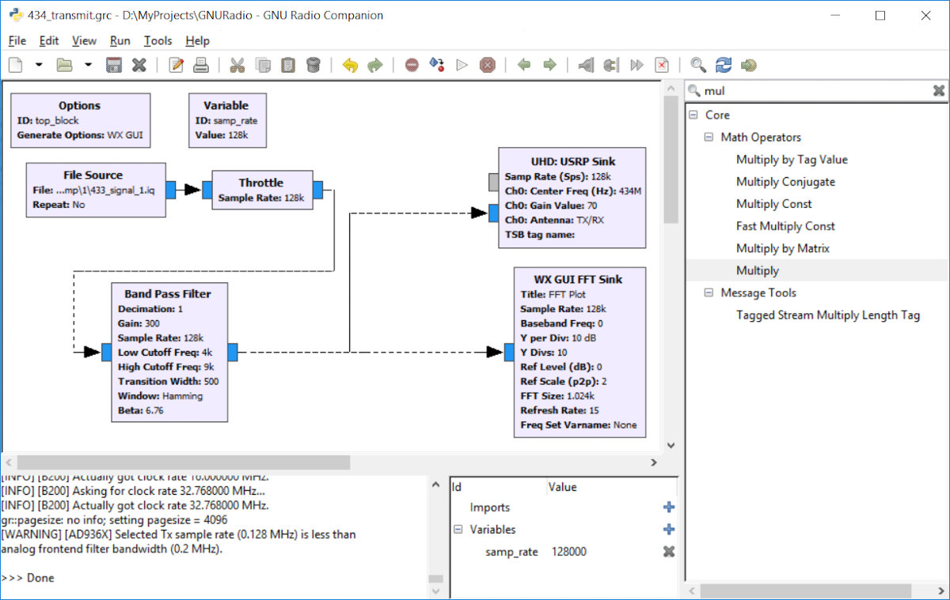Undo the last change with the yellow arrow
This screenshot has width=950, height=600.
point(350,65)
